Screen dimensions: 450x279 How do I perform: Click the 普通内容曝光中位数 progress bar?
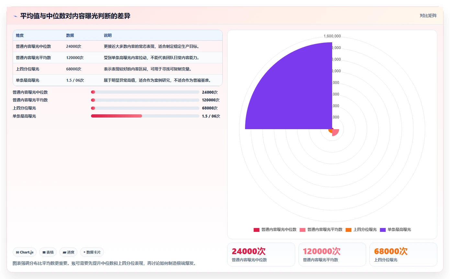[145, 92]
